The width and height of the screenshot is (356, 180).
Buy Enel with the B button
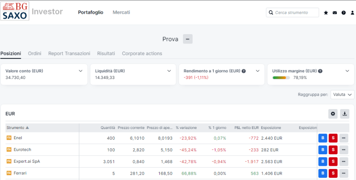point(323,138)
